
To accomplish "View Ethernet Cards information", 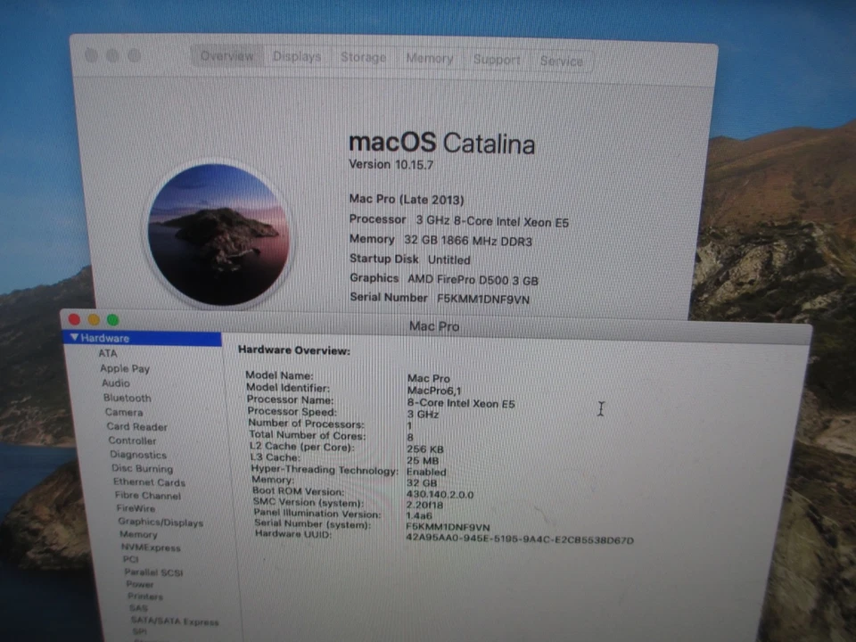I will click(148, 481).
